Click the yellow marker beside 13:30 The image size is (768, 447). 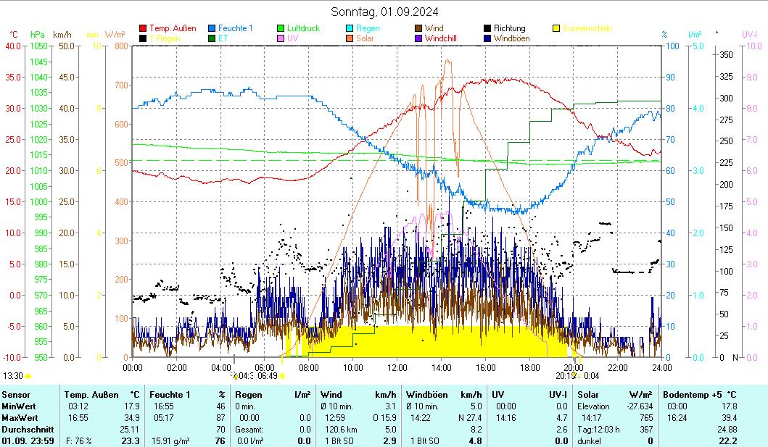click(x=28, y=376)
